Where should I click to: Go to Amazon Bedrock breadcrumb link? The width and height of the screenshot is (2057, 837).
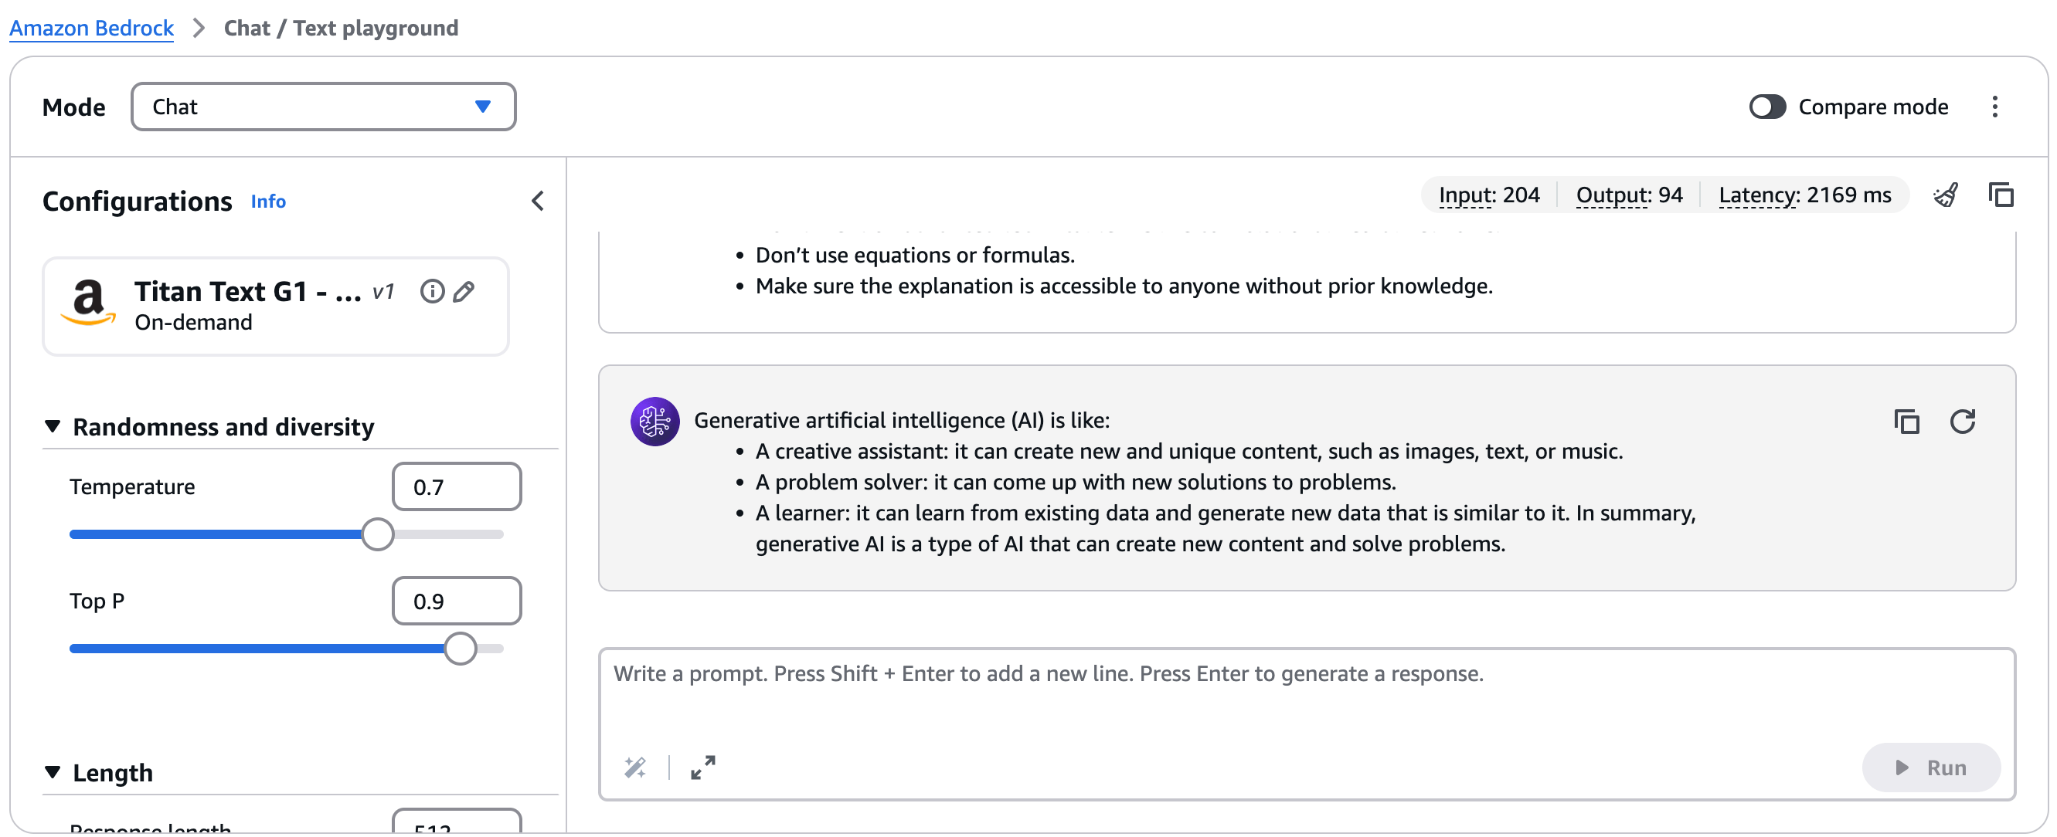pos(91,28)
